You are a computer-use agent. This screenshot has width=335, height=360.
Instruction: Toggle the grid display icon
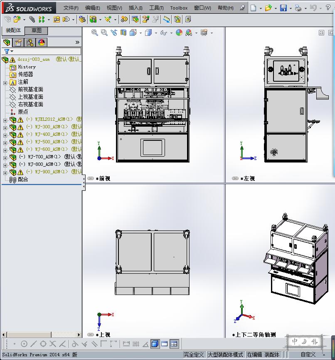(136, 344)
